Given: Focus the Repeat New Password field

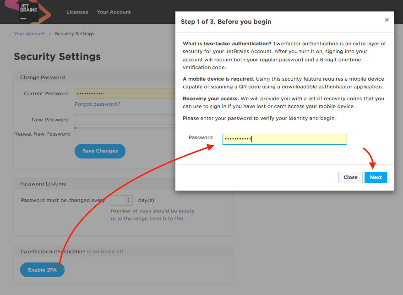Looking at the screenshot, I should click(125, 134).
